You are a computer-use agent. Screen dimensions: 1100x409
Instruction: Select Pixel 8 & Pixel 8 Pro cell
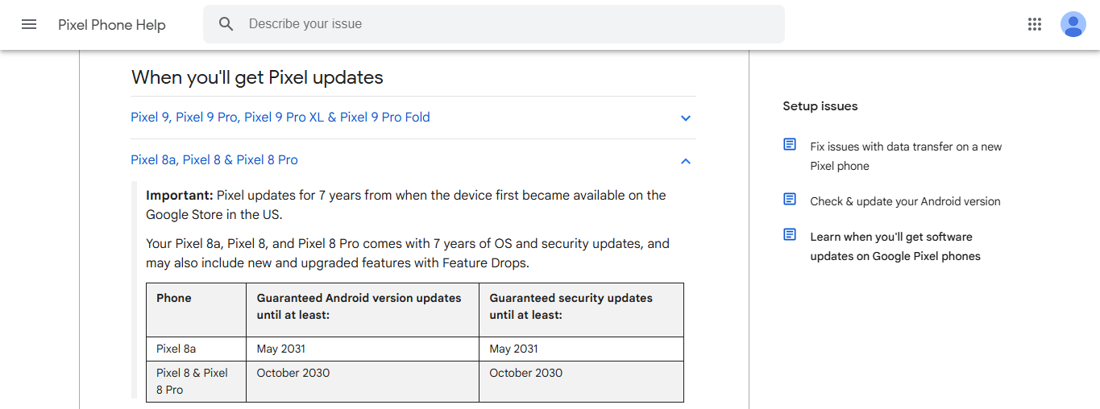tap(196, 382)
